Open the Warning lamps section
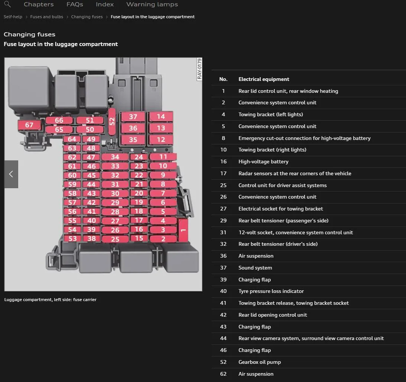 pyautogui.click(x=152, y=4)
